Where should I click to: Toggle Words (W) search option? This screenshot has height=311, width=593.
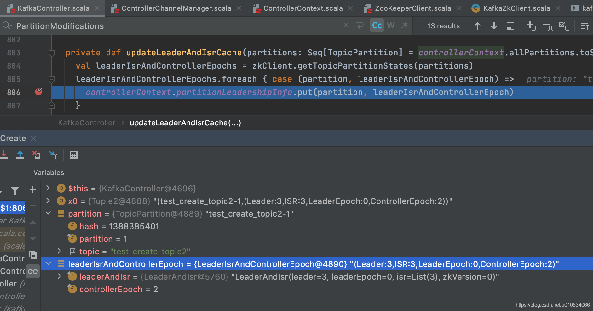[391, 25]
